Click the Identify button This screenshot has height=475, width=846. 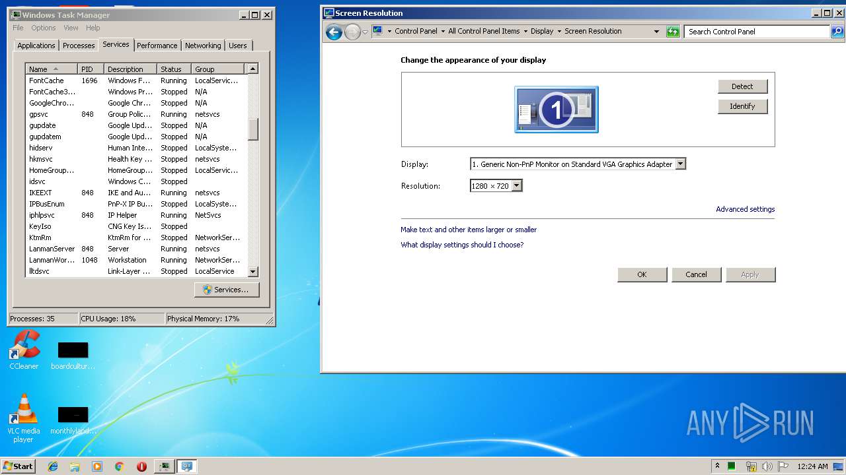[x=742, y=106]
